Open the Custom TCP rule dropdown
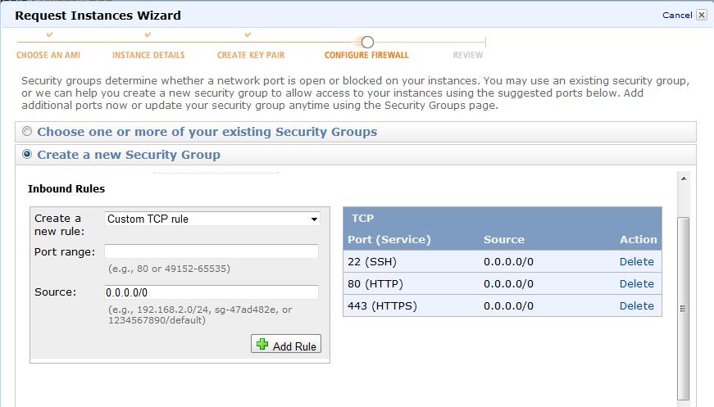 coord(212,219)
